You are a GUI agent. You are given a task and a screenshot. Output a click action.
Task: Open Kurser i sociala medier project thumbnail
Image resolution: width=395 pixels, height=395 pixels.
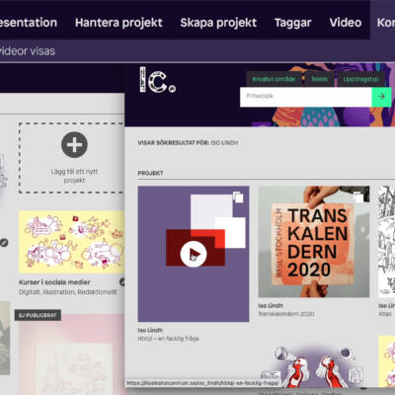(x=71, y=242)
